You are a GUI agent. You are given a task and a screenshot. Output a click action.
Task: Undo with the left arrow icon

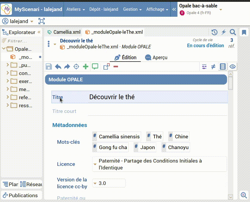[58, 67]
